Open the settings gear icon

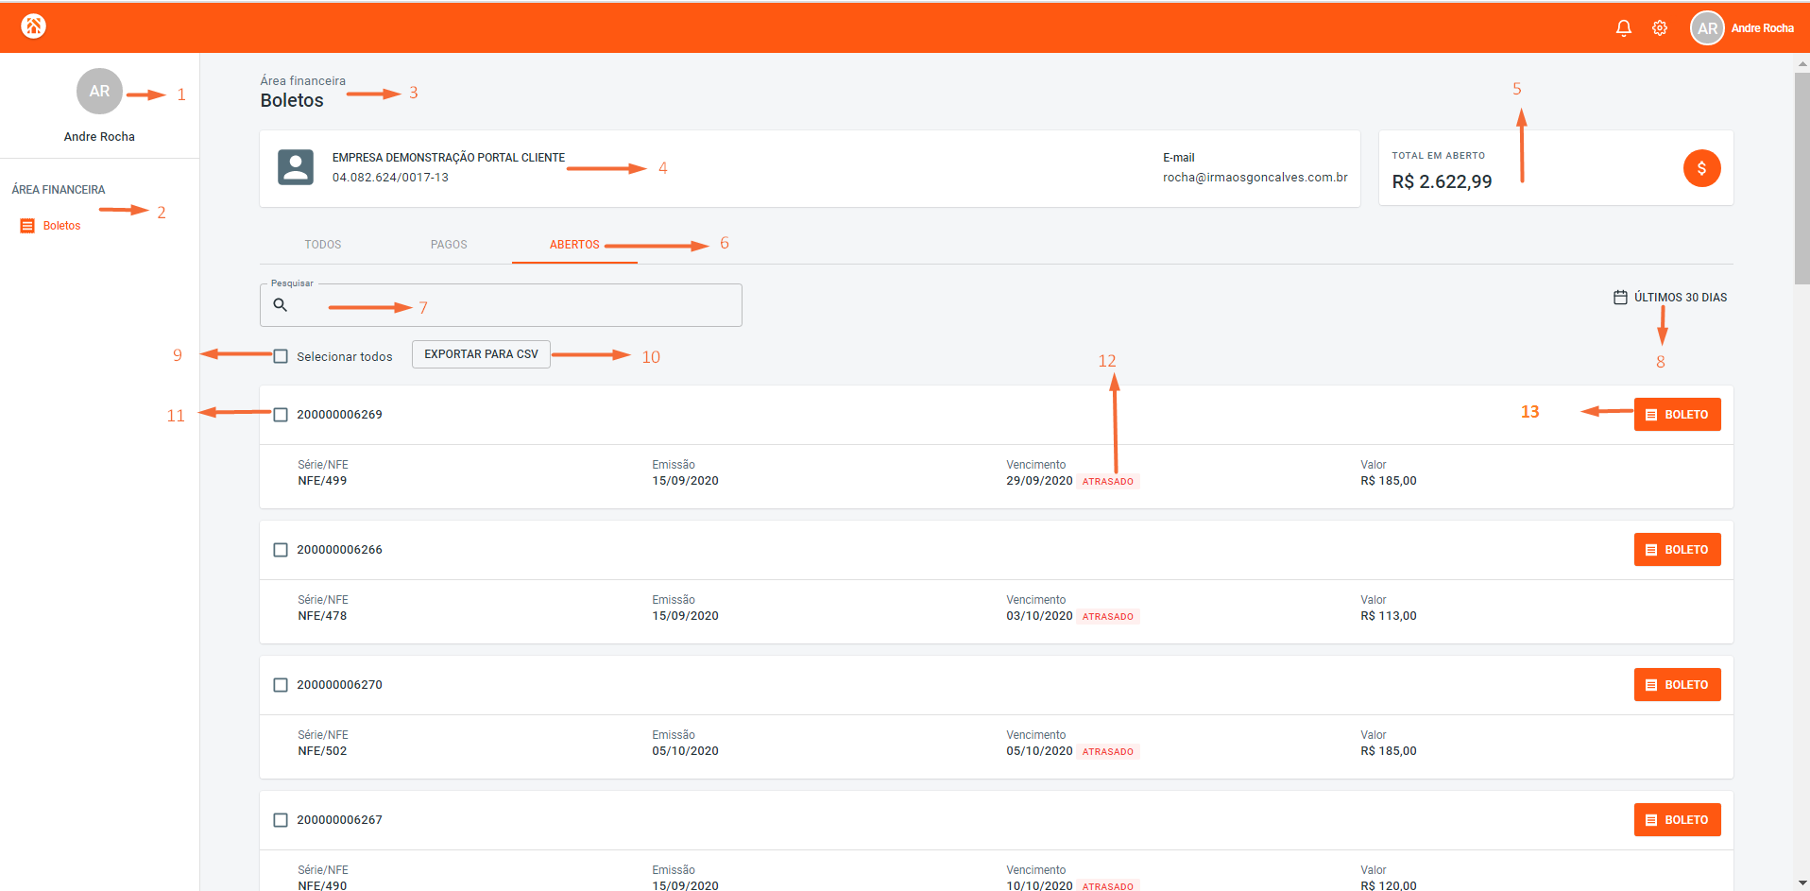click(x=1659, y=28)
